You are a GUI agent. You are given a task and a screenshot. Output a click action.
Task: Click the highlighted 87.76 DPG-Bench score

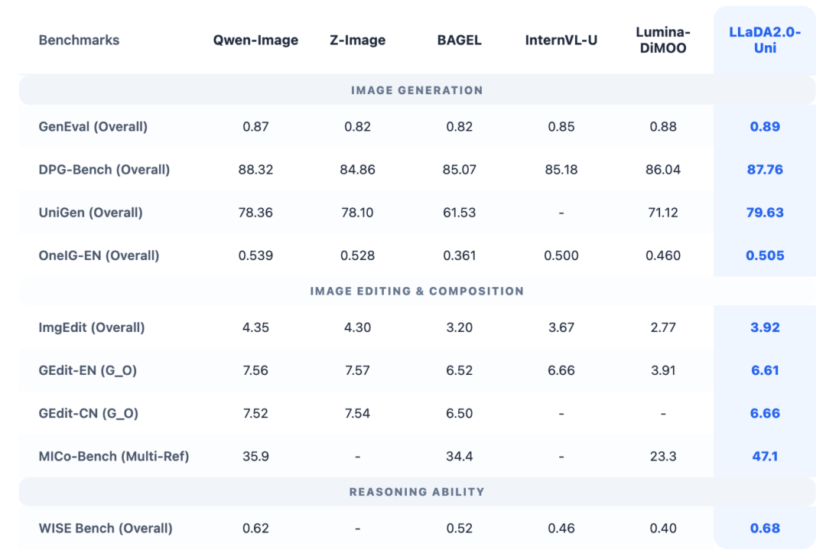[x=765, y=169]
